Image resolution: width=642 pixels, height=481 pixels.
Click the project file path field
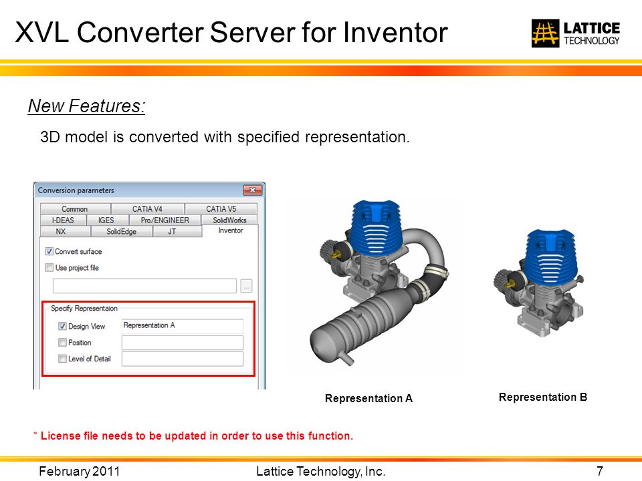click(x=144, y=286)
